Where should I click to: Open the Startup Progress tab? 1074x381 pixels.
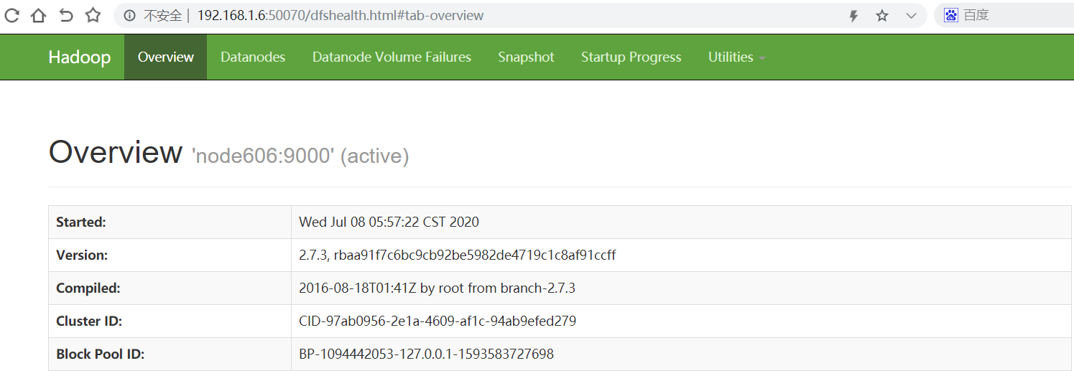[x=631, y=57]
